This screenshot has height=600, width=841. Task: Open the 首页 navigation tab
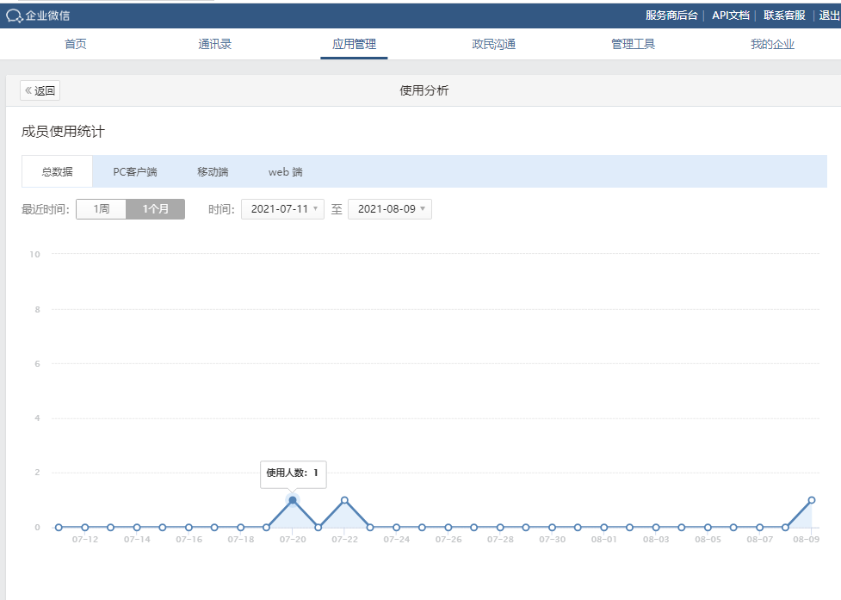tap(76, 44)
